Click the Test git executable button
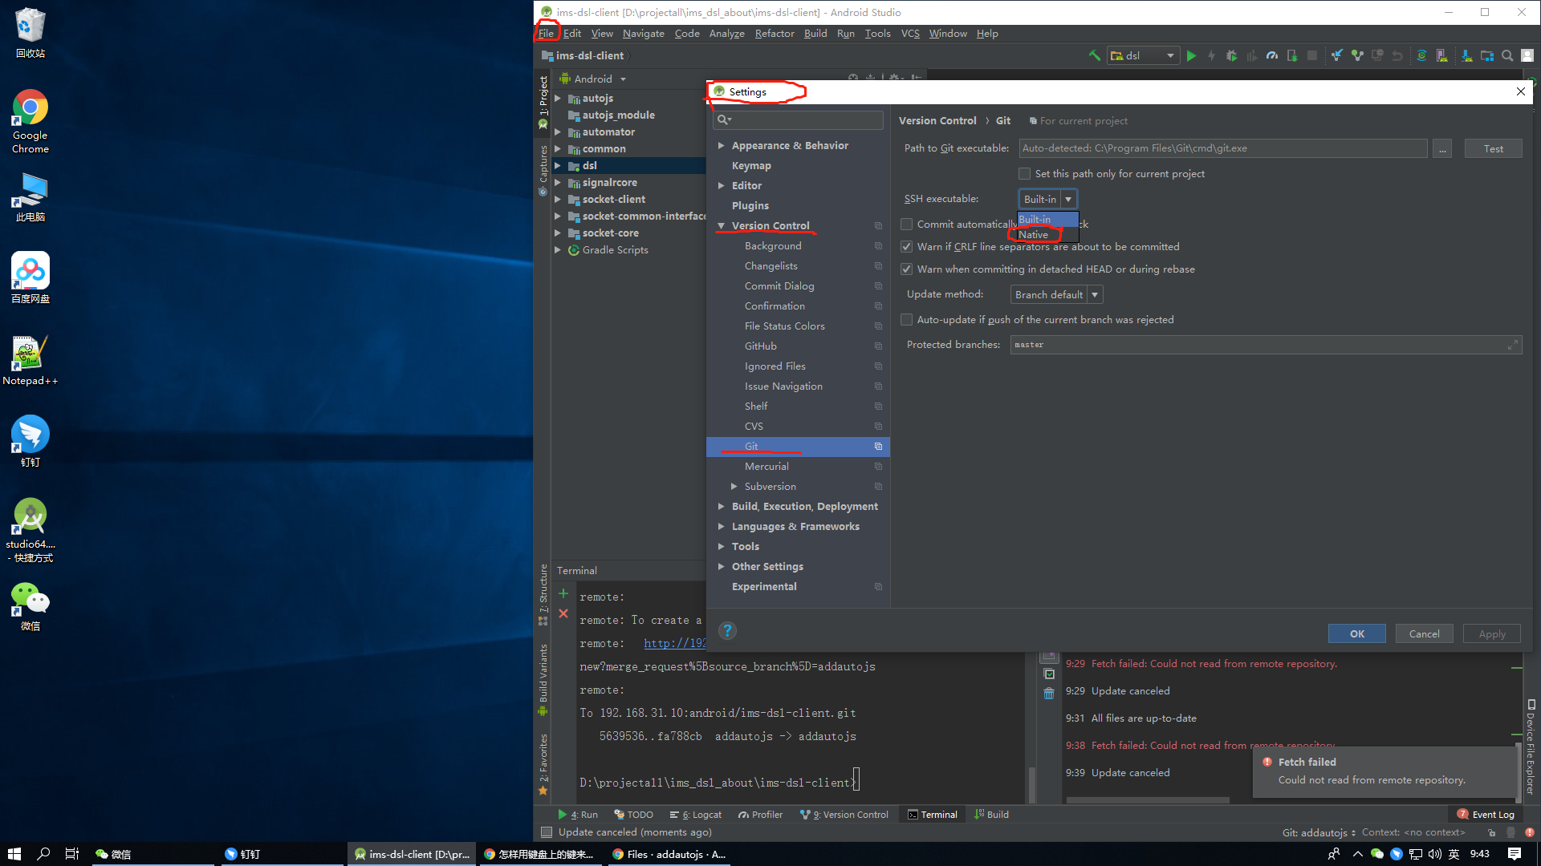 coord(1493,148)
